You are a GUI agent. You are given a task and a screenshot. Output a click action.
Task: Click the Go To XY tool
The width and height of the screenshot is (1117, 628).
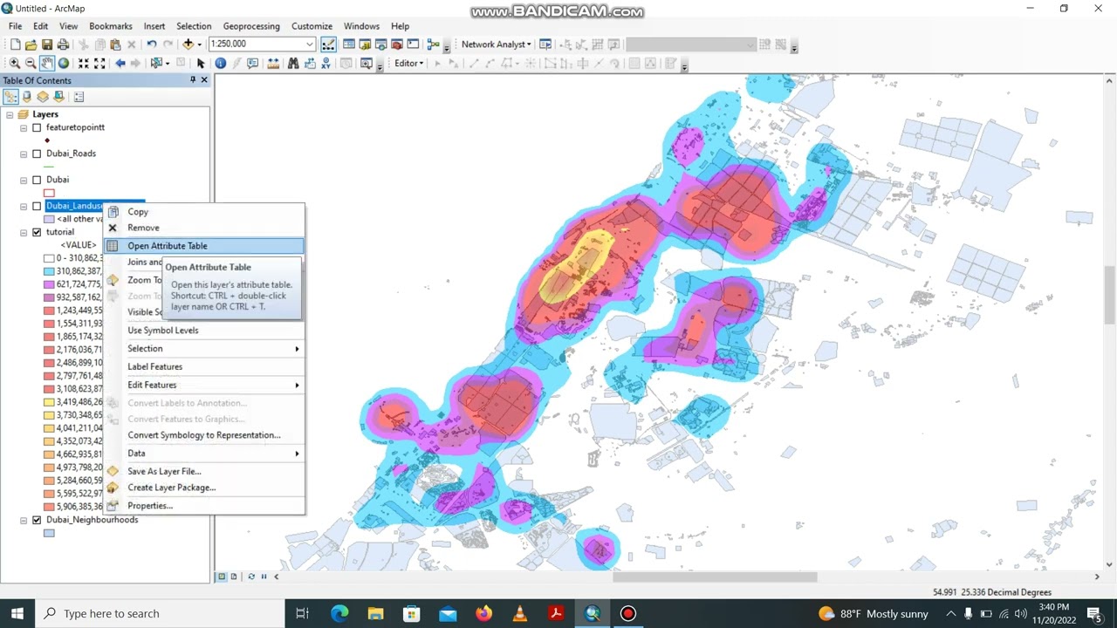coord(326,64)
